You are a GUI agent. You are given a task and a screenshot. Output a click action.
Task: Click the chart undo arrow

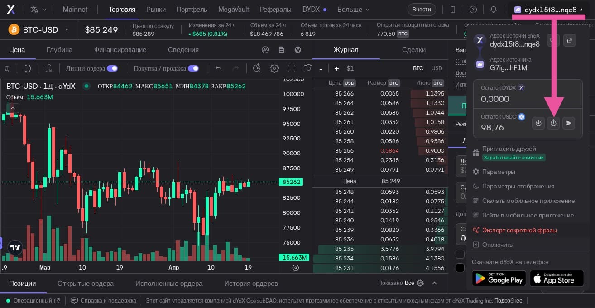pyautogui.click(x=219, y=68)
